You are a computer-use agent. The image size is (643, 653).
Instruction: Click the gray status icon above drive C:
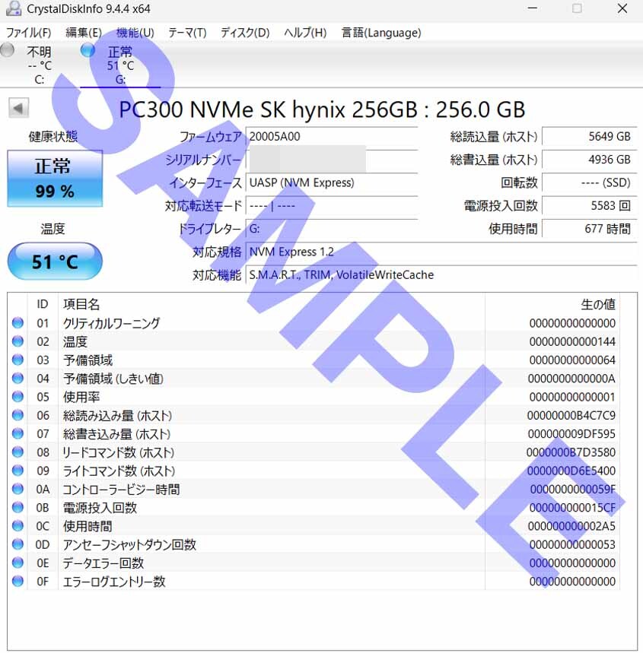pyautogui.click(x=7, y=50)
